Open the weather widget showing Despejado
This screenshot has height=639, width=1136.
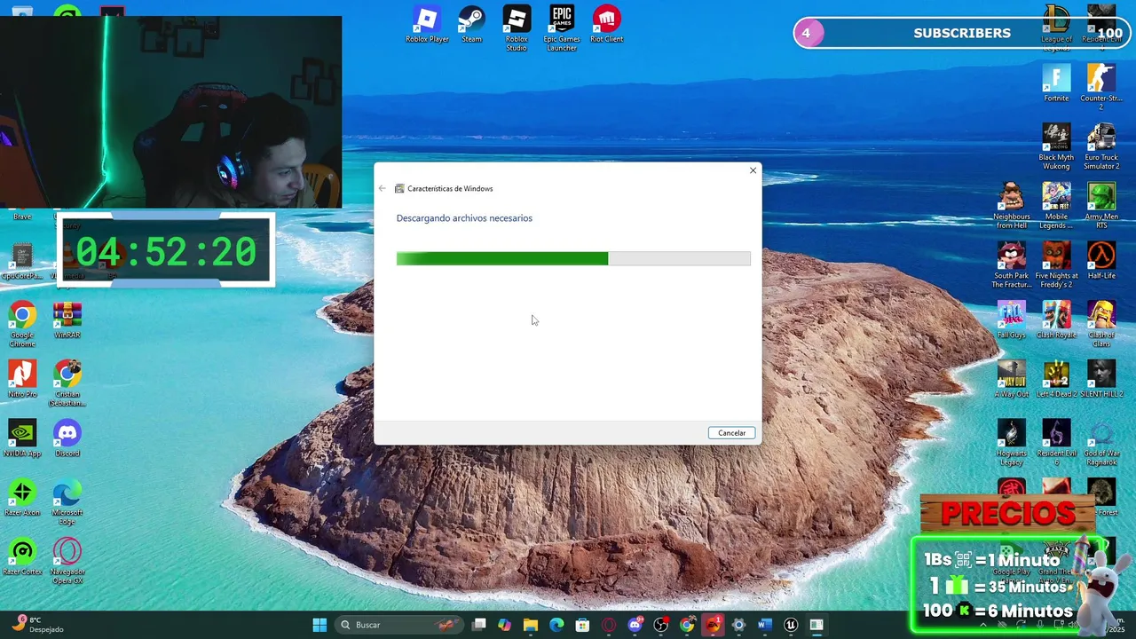point(37,624)
